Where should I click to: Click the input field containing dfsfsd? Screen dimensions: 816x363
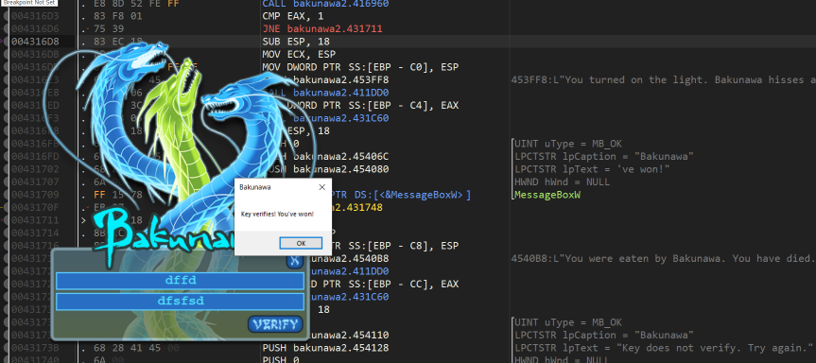pos(180,302)
